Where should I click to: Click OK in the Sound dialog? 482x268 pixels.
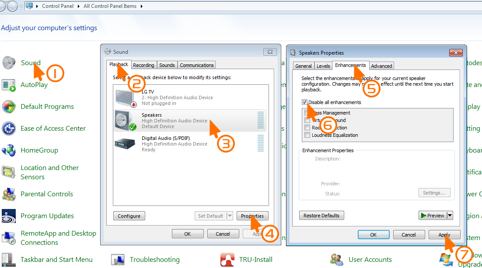(188, 234)
